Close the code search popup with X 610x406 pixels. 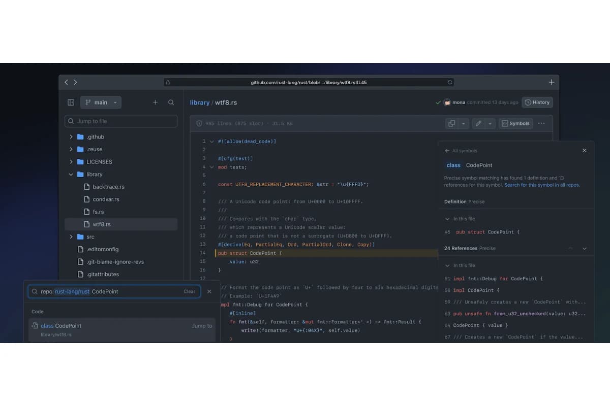point(209,292)
